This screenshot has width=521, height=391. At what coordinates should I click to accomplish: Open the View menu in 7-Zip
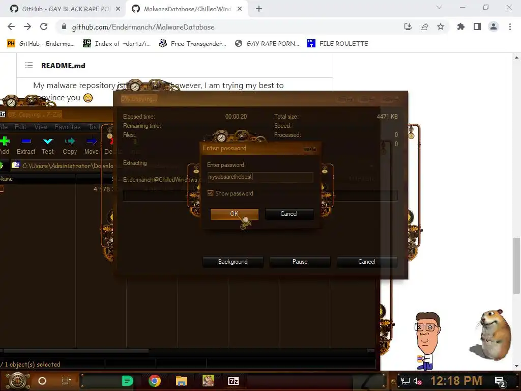41,127
